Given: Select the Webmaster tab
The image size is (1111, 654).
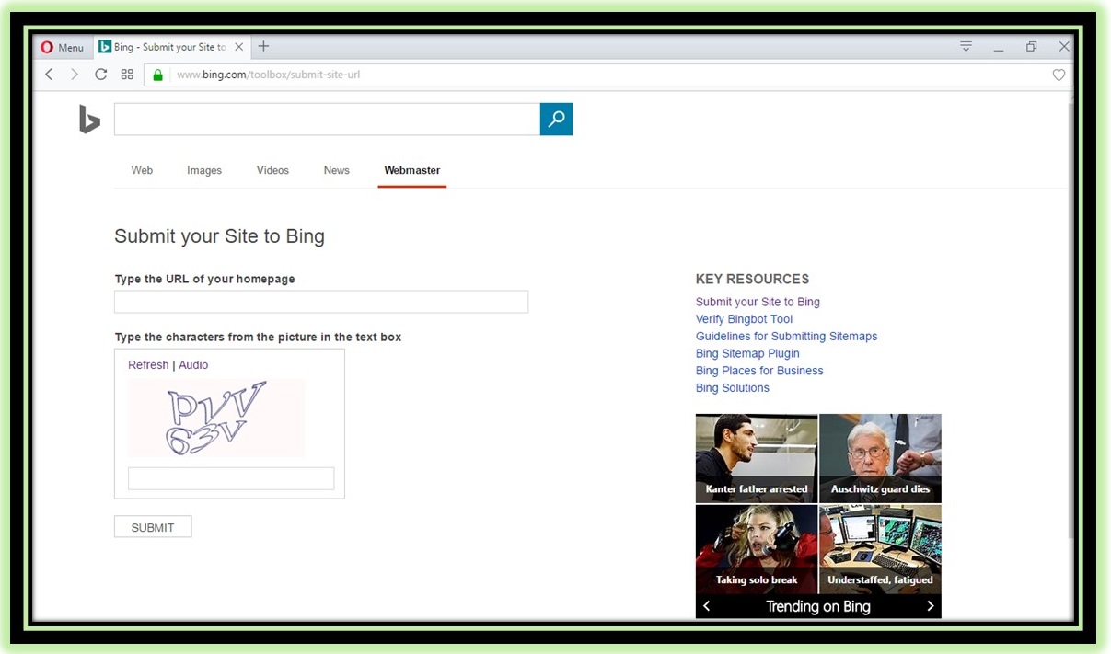Looking at the screenshot, I should (x=412, y=170).
